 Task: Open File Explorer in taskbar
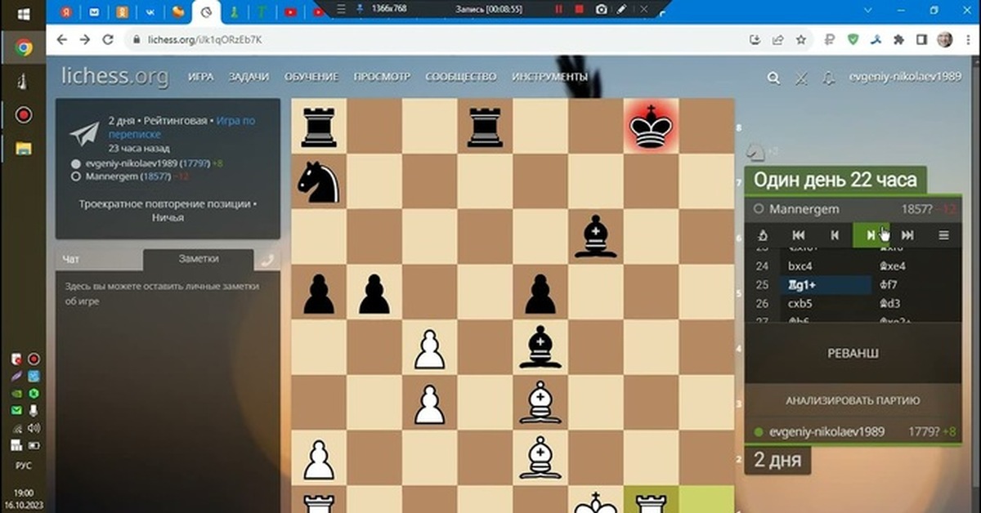pos(24,149)
